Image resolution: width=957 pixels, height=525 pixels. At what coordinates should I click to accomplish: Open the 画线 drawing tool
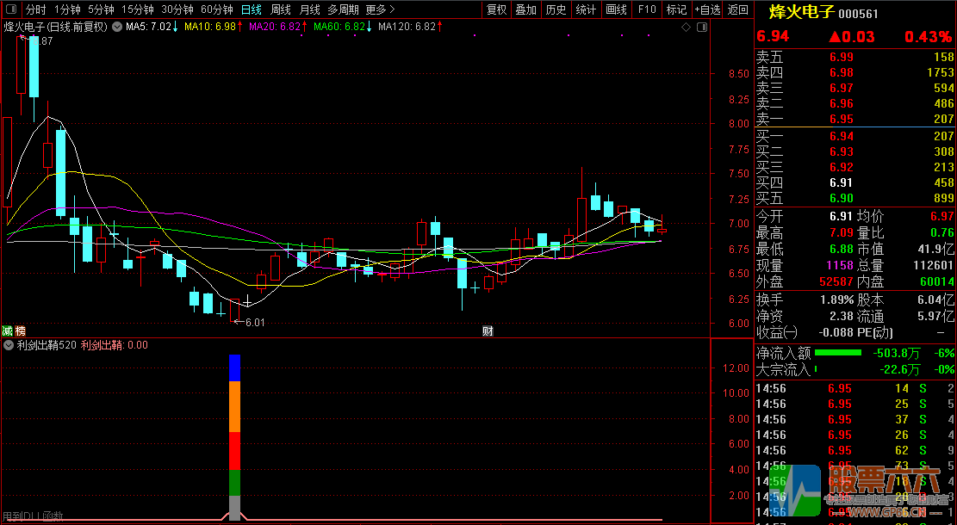click(x=616, y=9)
